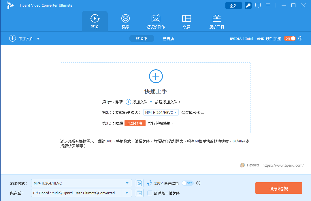
Task: Open the hamburger menu in title bar
Action: (268, 5)
